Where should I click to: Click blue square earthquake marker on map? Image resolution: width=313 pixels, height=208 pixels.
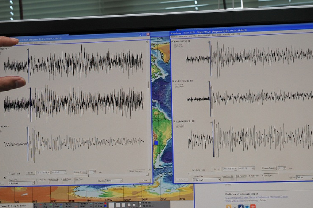pos(156,143)
